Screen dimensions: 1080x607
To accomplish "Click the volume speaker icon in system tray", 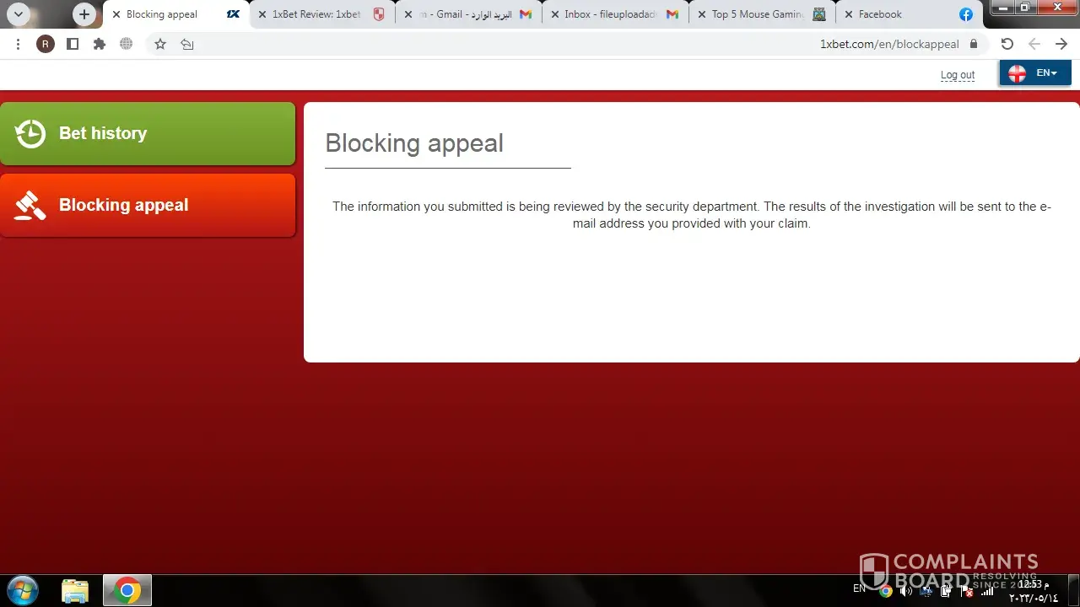I will pyautogui.click(x=905, y=590).
